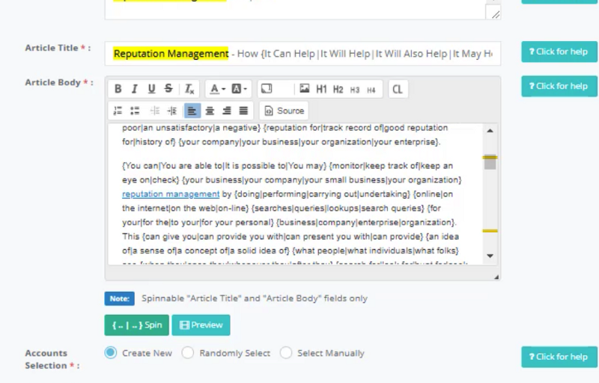
Task: Open the text color dropdown
Action: pyautogui.click(x=218, y=89)
